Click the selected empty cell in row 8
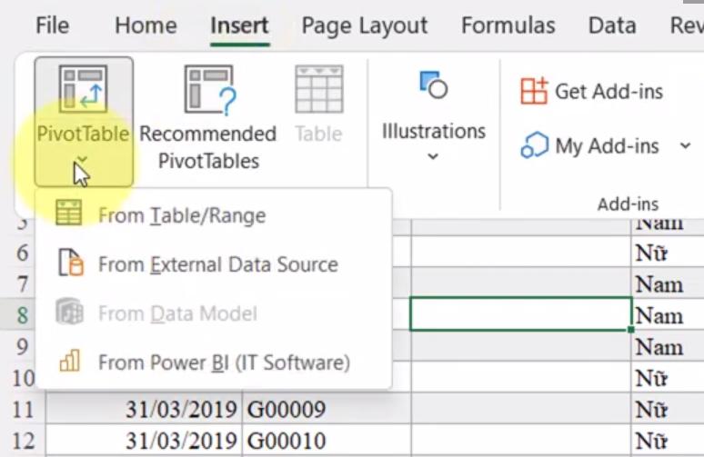 tap(521, 314)
